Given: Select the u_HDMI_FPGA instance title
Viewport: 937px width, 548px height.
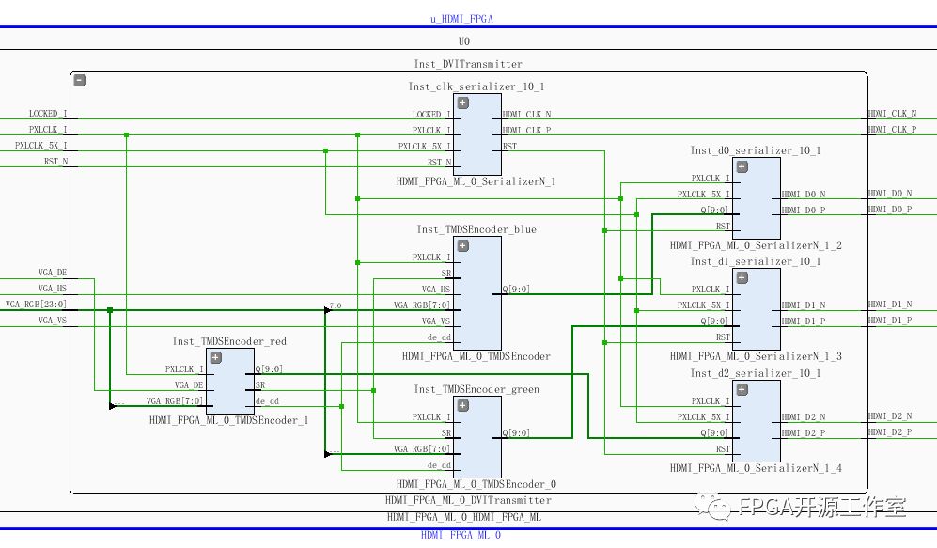Looking at the screenshot, I should (461, 18).
